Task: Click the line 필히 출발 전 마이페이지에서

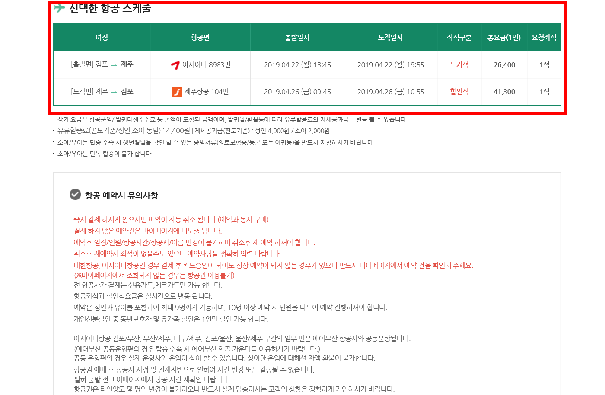Action: pos(152,379)
